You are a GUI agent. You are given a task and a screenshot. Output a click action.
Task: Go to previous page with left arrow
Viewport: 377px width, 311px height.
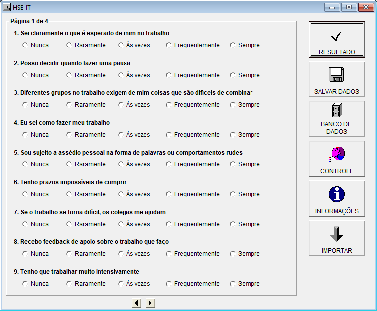pos(137,303)
